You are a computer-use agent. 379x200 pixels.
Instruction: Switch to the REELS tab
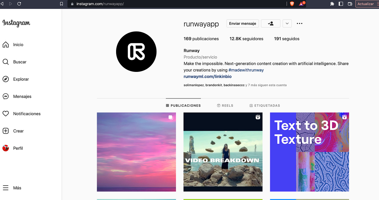pyautogui.click(x=225, y=105)
